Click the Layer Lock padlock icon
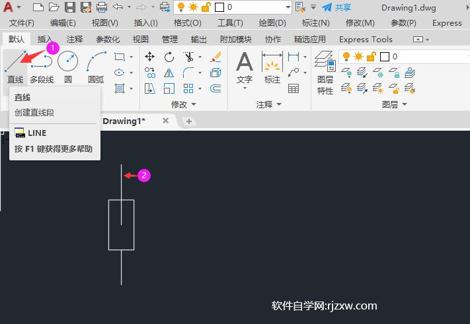The width and height of the screenshot is (470, 324). [x=394, y=73]
